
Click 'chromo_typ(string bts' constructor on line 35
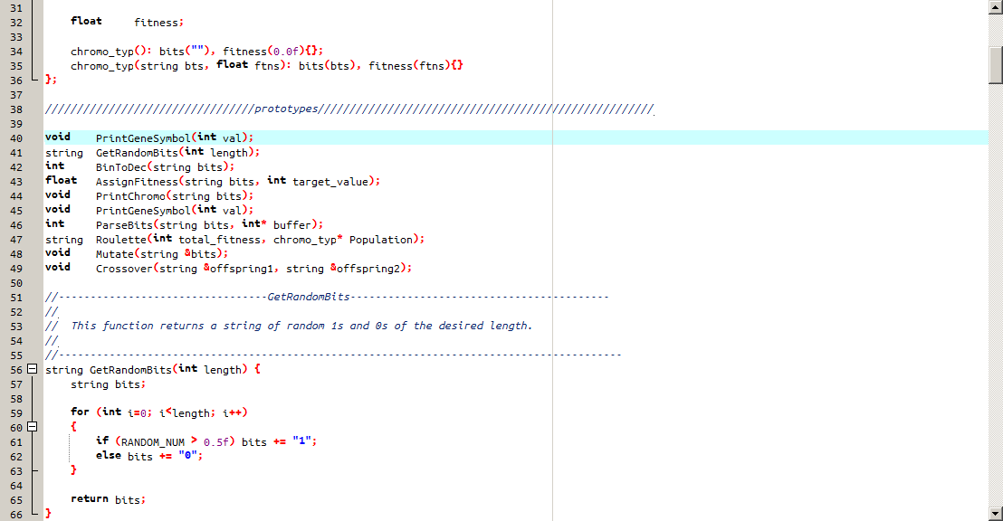(x=137, y=66)
